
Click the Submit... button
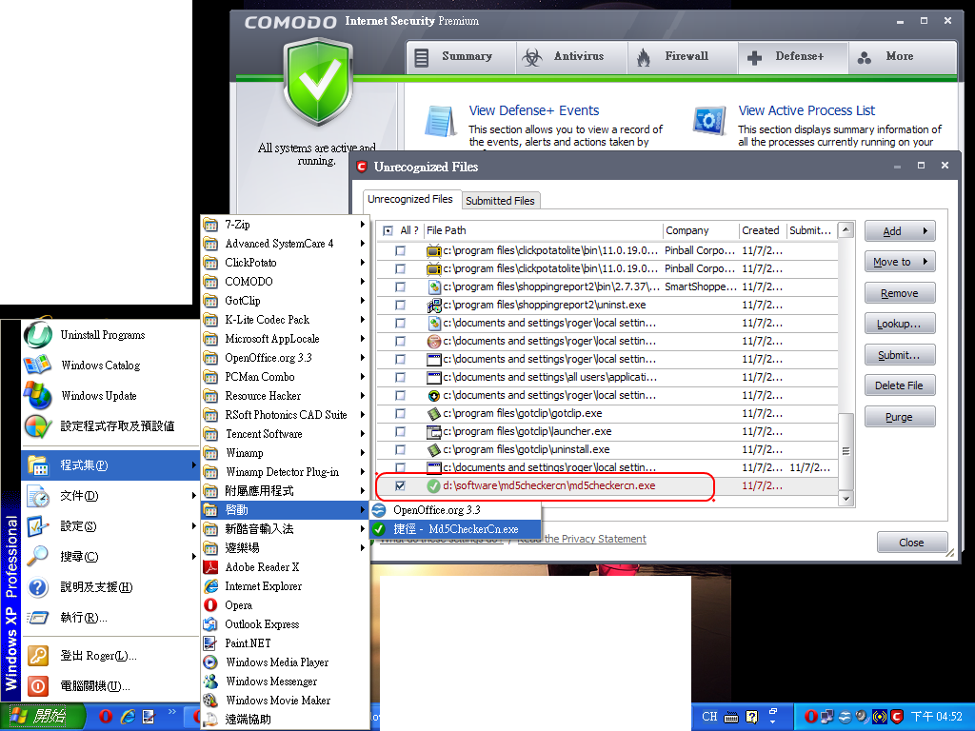[900, 355]
